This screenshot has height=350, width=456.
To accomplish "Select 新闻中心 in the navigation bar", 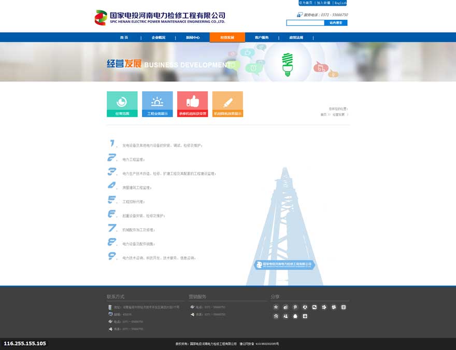I will click(x=193, y=37).
